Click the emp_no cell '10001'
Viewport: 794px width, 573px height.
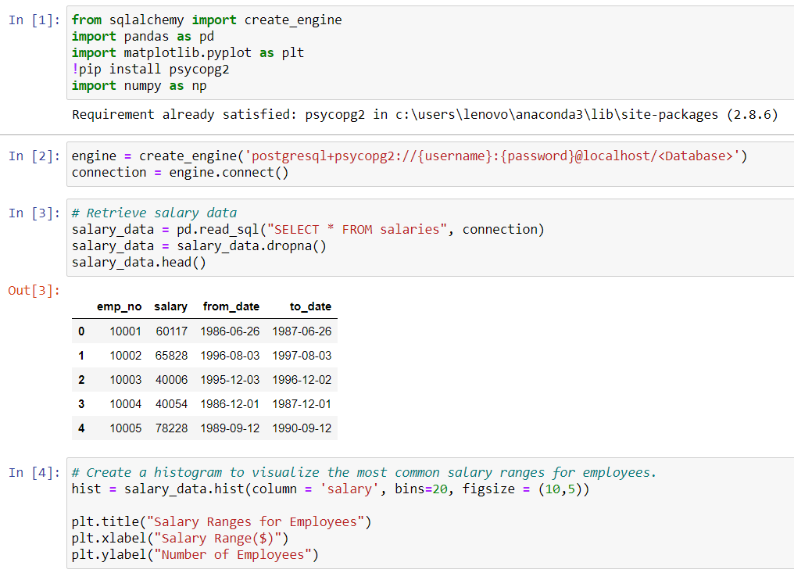click(126, 331)
